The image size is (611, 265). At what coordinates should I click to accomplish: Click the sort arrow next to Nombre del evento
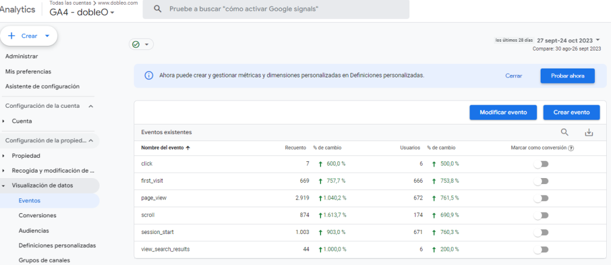point(189,148)
